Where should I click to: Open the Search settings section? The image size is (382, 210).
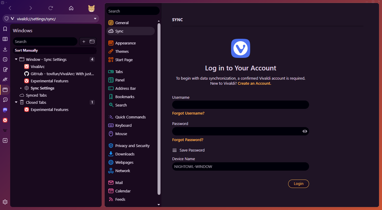131,105
